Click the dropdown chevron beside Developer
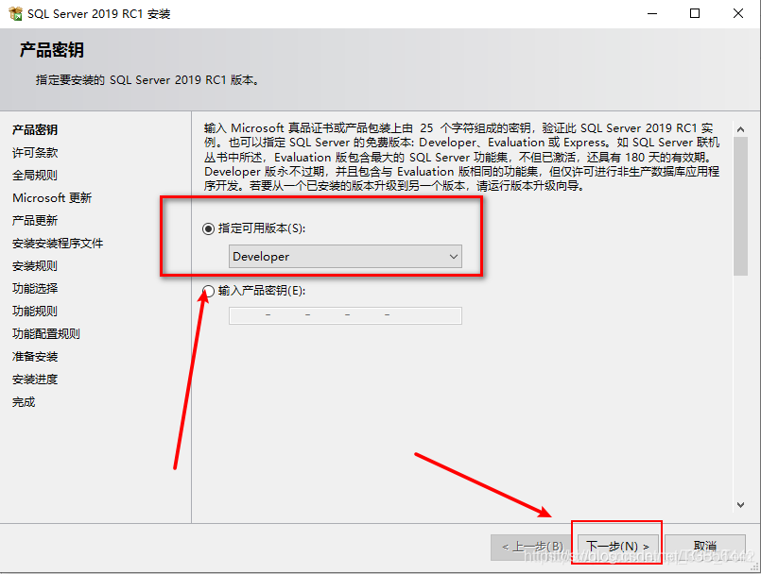761x574 pixels. (454, 257)
